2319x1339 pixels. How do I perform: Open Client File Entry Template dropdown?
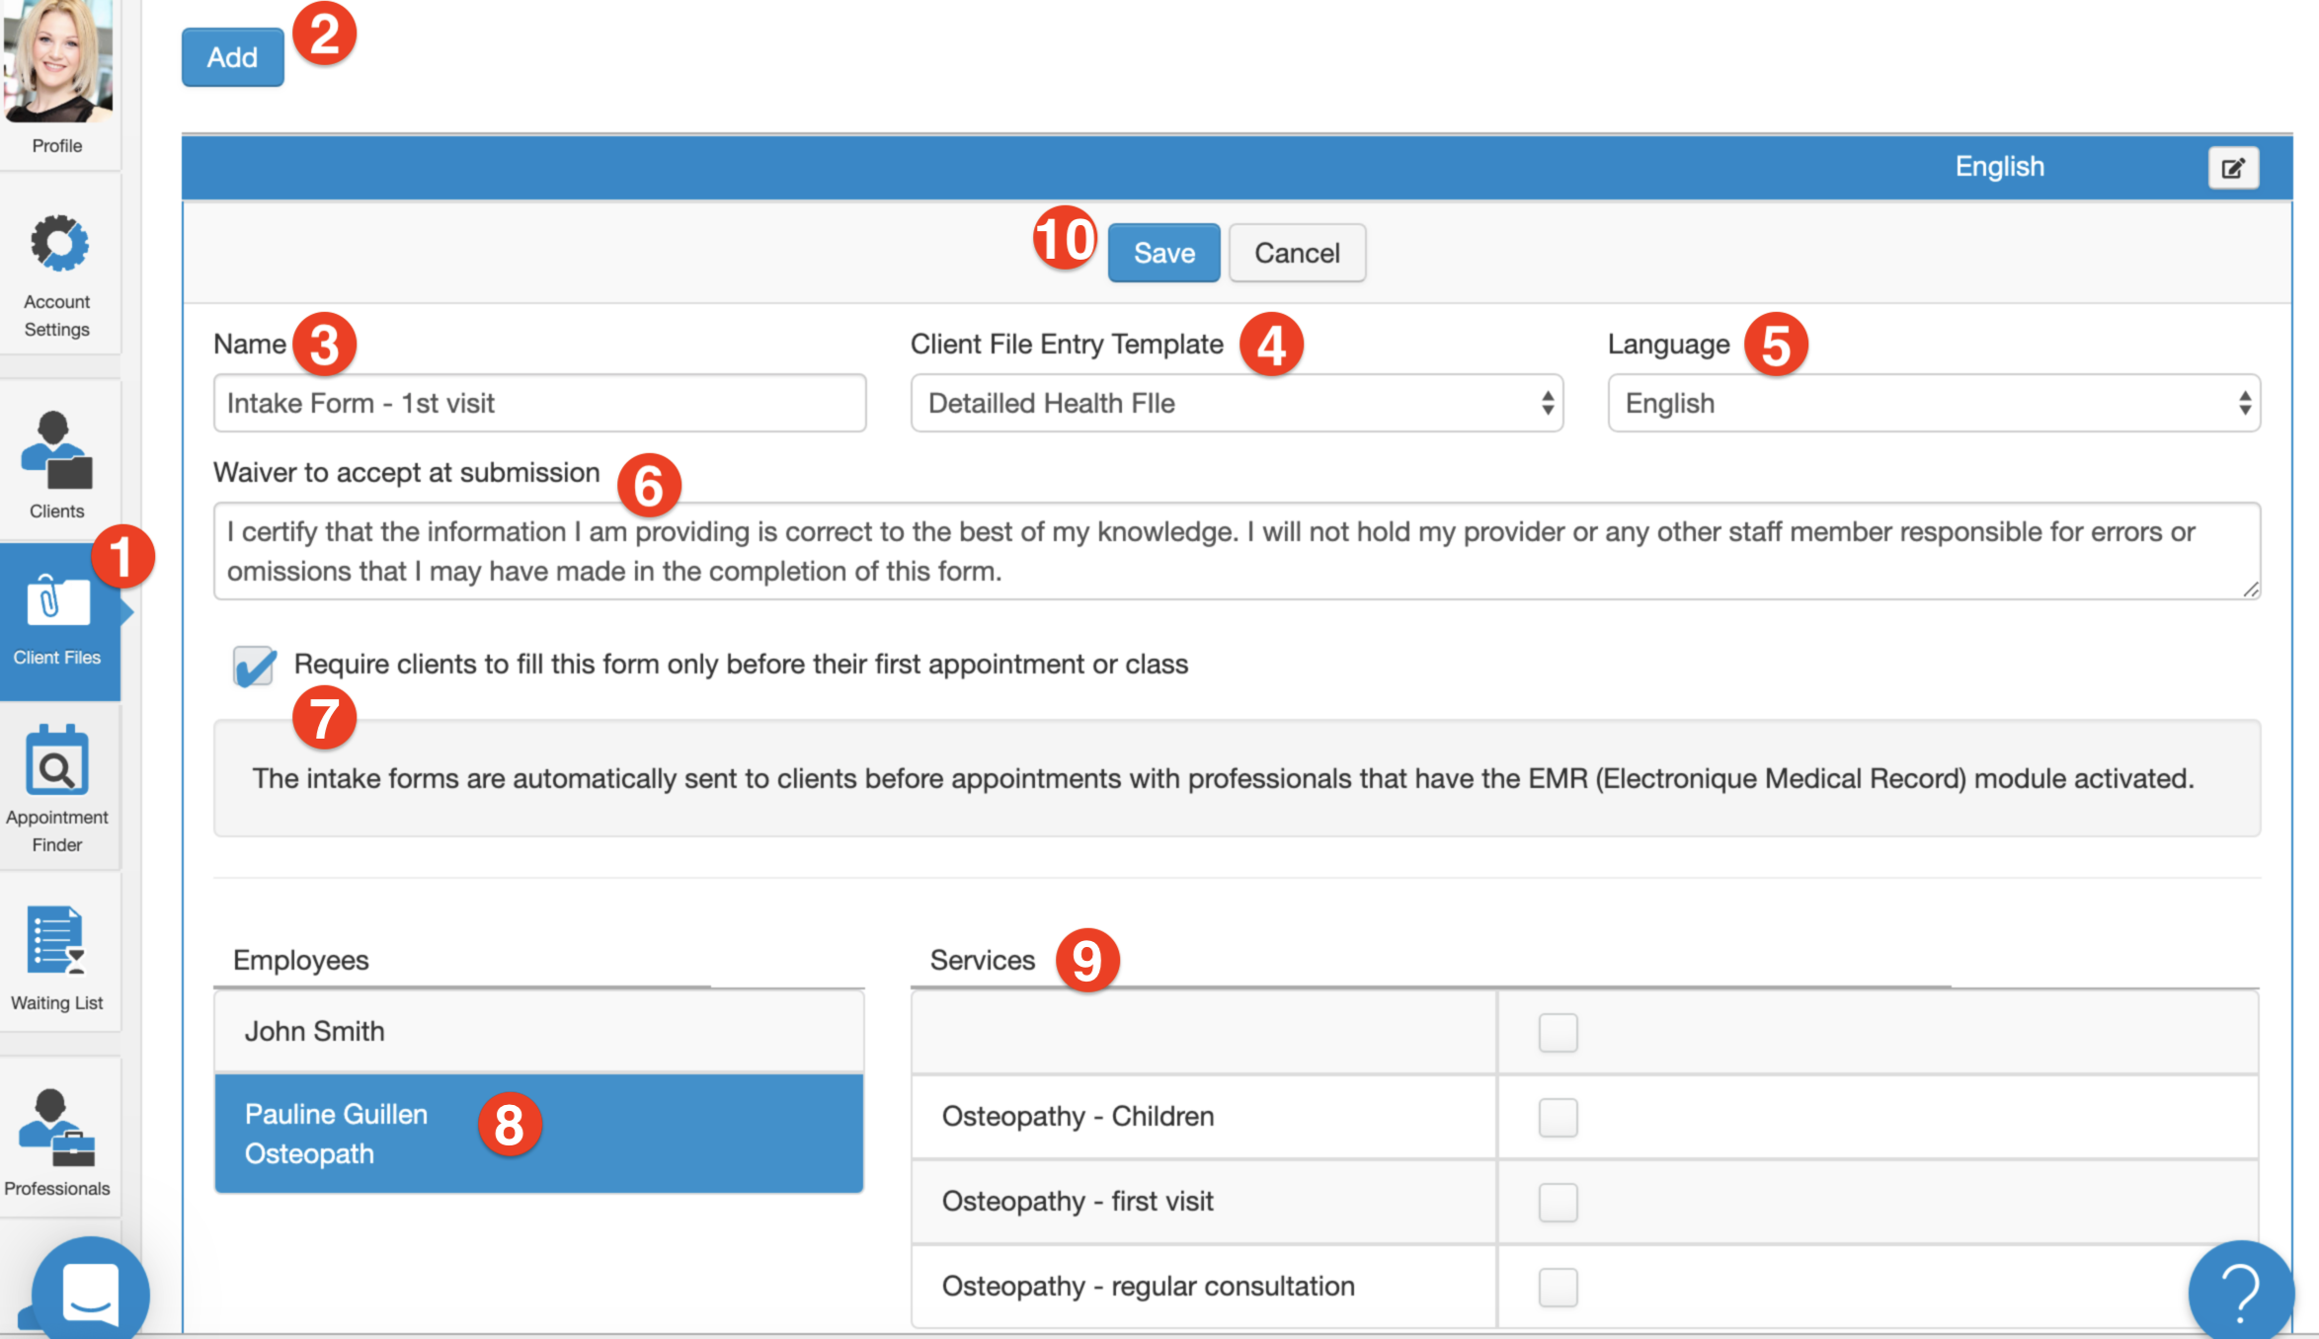coord(1237,403)
